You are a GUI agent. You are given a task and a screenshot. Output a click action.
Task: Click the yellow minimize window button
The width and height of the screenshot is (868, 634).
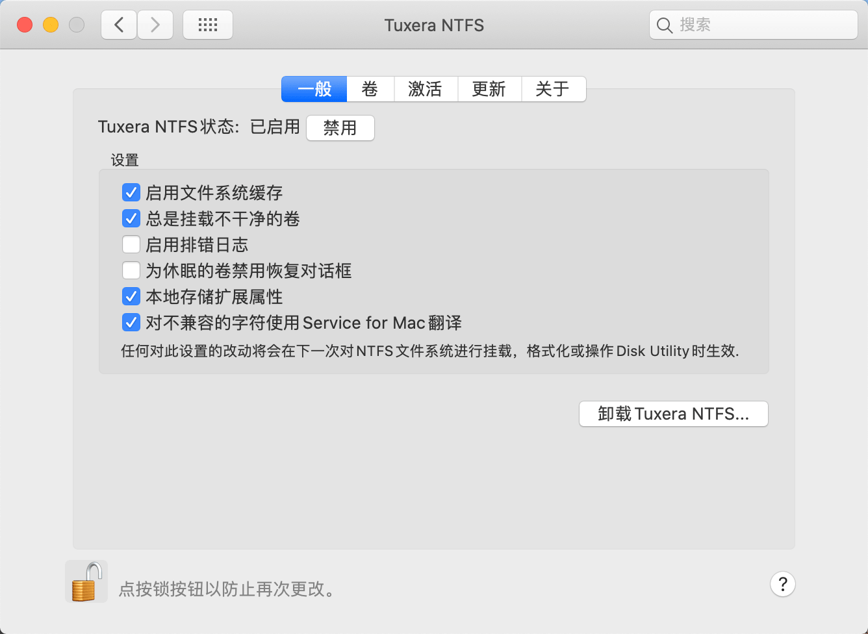51,25
